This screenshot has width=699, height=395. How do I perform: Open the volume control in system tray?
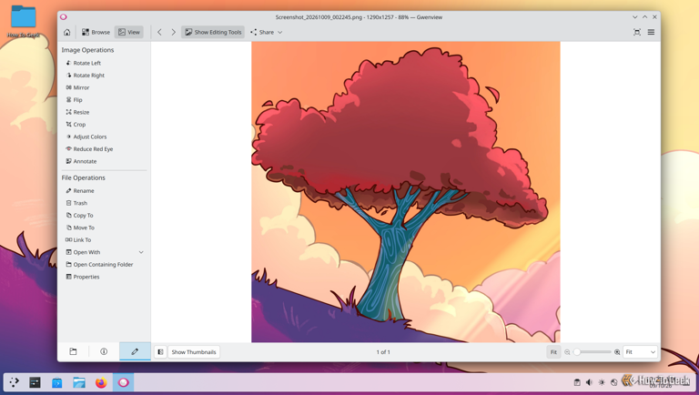pyautogui.click(x=590, y=382)
